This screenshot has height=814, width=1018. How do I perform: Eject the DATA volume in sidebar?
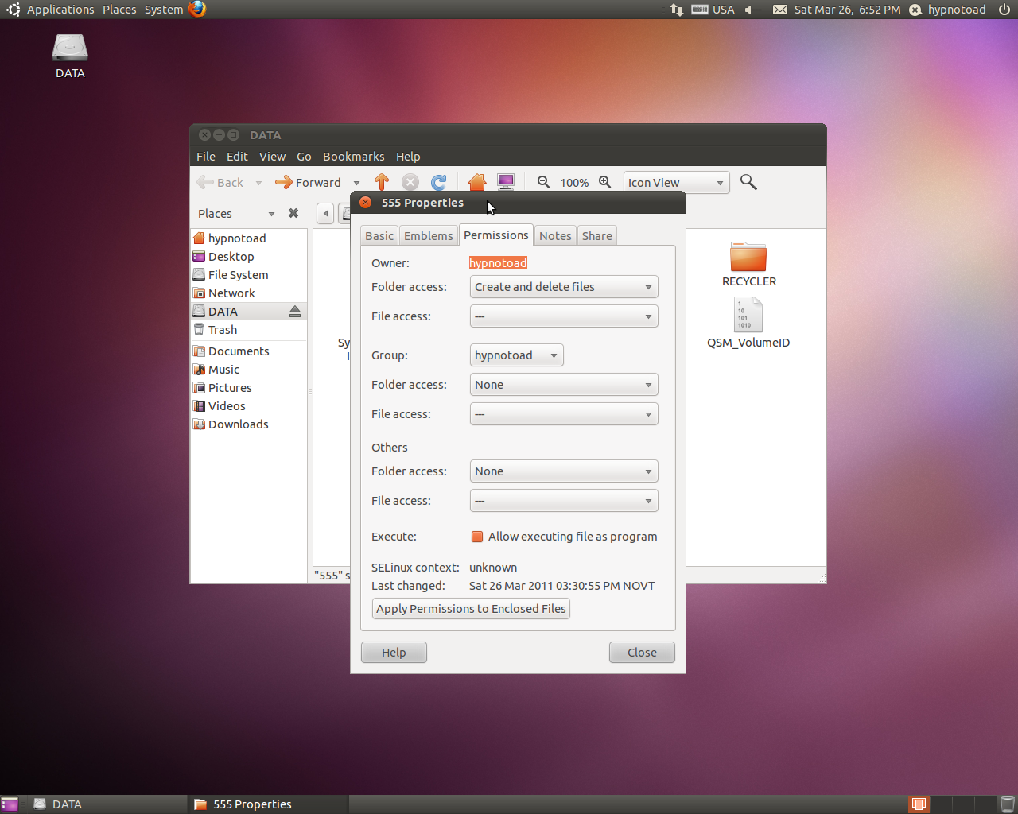click(295, 312)
